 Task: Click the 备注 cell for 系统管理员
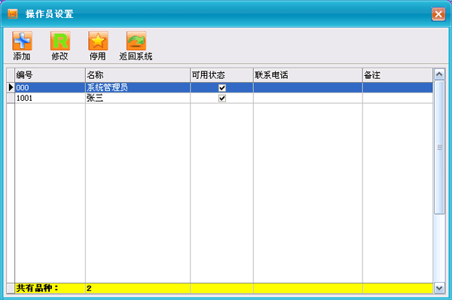[398, 87]
